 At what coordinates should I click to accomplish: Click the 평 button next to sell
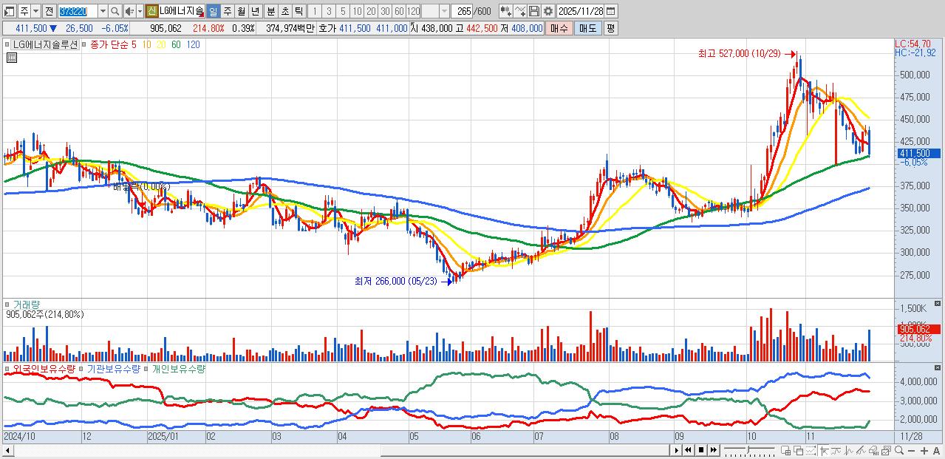coord(611,28)
